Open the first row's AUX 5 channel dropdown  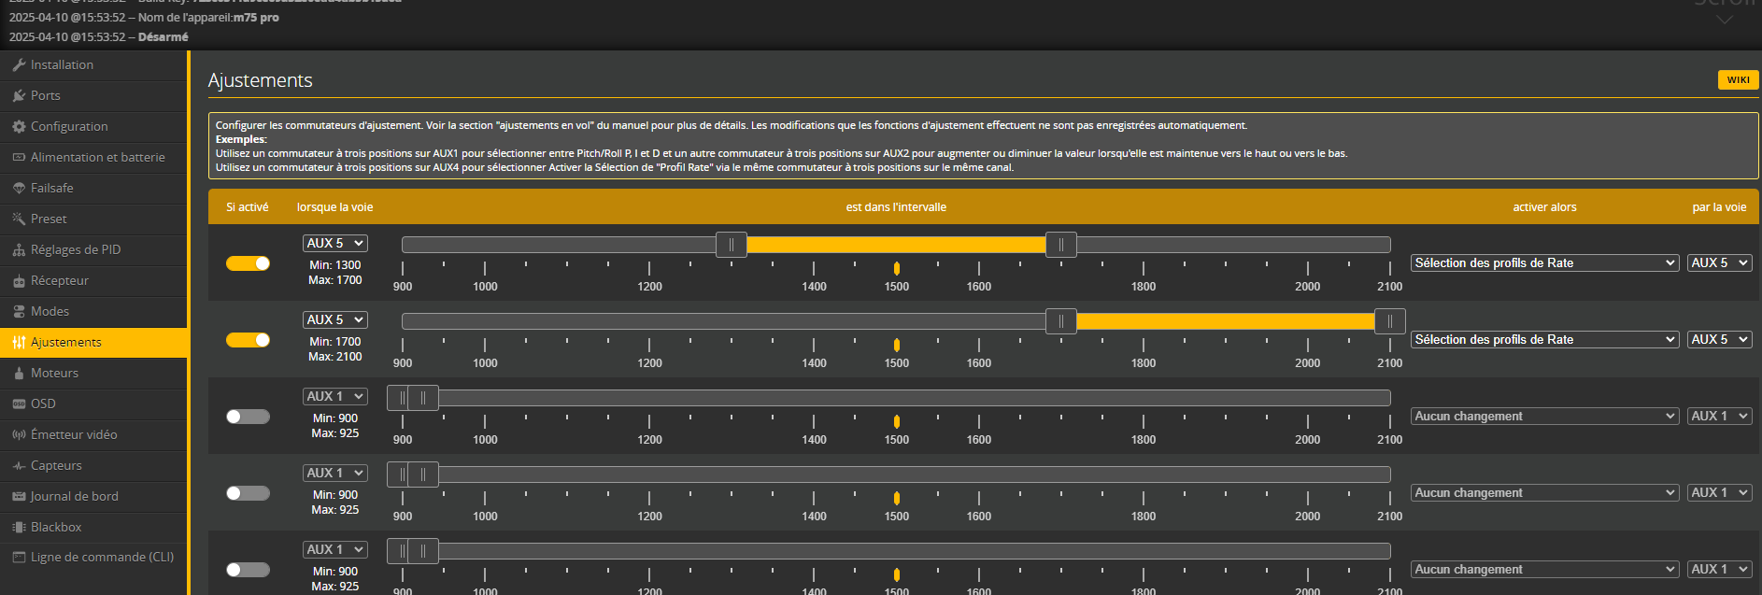point(334,243)
